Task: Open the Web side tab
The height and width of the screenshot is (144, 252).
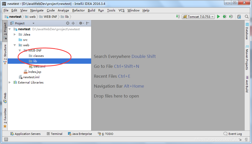Action: coord(5,98)
